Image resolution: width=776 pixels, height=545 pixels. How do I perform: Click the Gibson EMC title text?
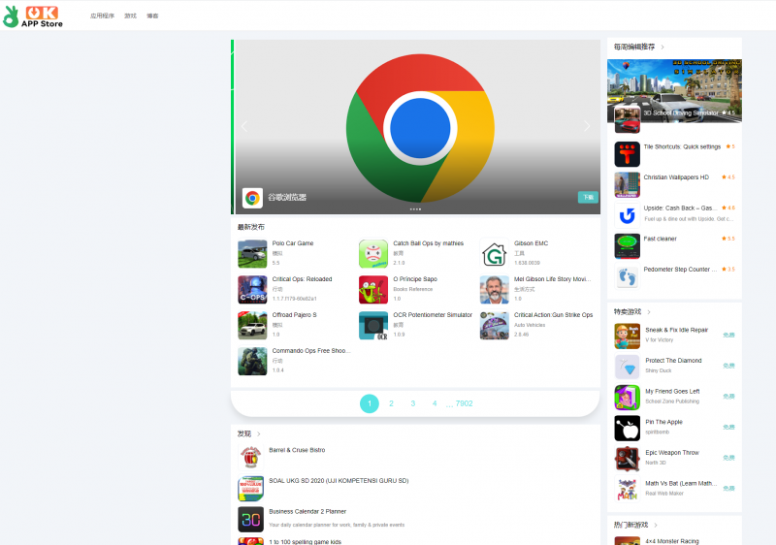[x=531, y=243]
